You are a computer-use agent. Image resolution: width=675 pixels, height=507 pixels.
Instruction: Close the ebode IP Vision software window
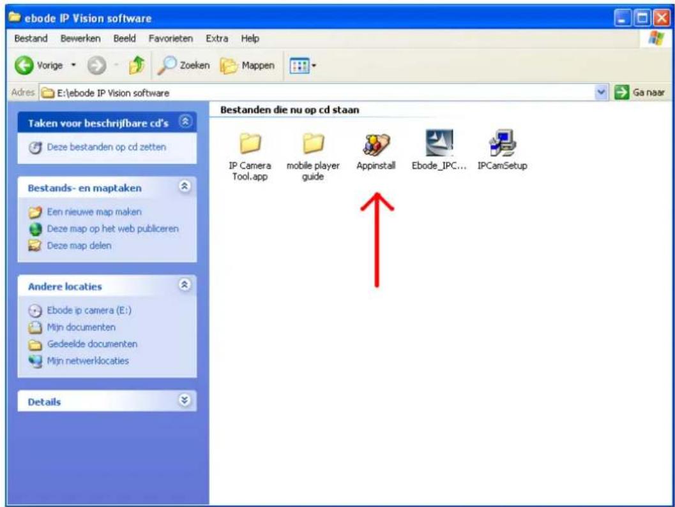661,18
